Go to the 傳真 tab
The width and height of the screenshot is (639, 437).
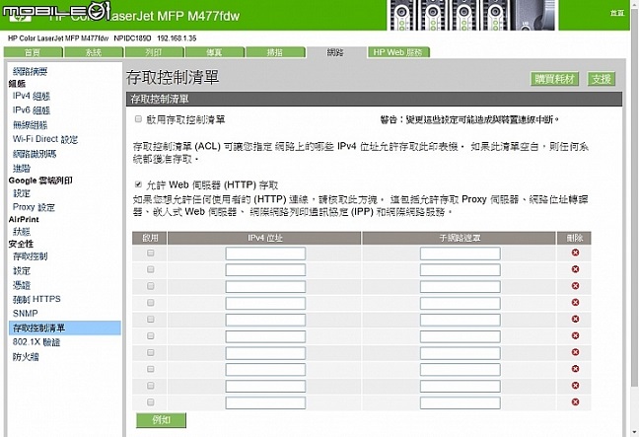(x=215, y=52)
